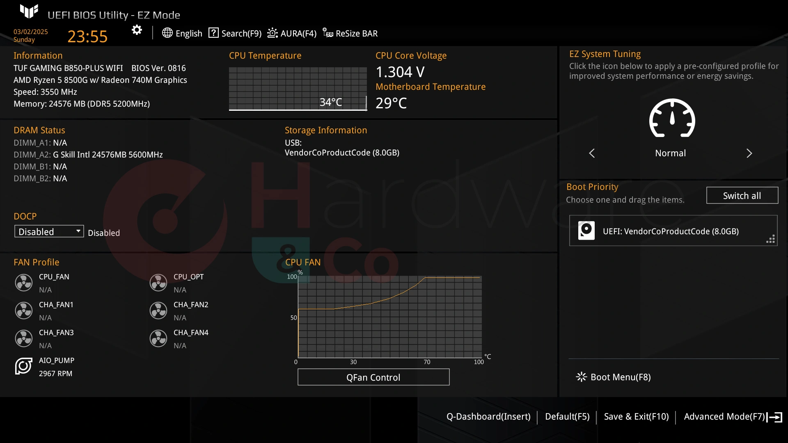Click BIOS Ver. 0816 text
This screenshot has height=443, width=788.
158,68
